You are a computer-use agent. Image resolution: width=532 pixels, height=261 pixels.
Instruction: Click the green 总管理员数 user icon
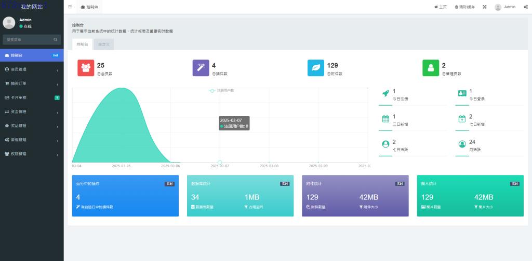[x=431, y=68]
